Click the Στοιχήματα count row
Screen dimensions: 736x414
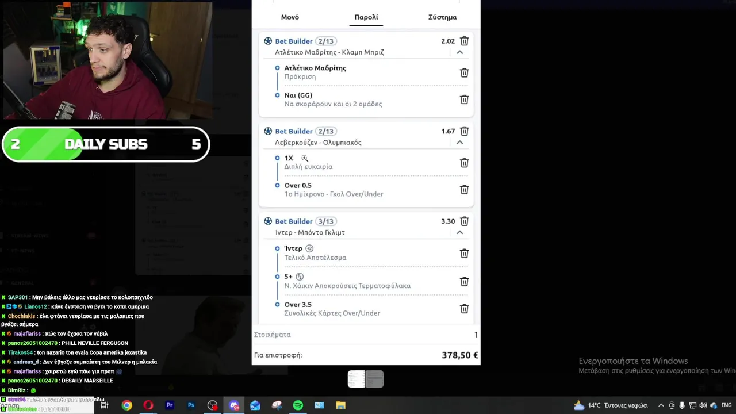366,335
